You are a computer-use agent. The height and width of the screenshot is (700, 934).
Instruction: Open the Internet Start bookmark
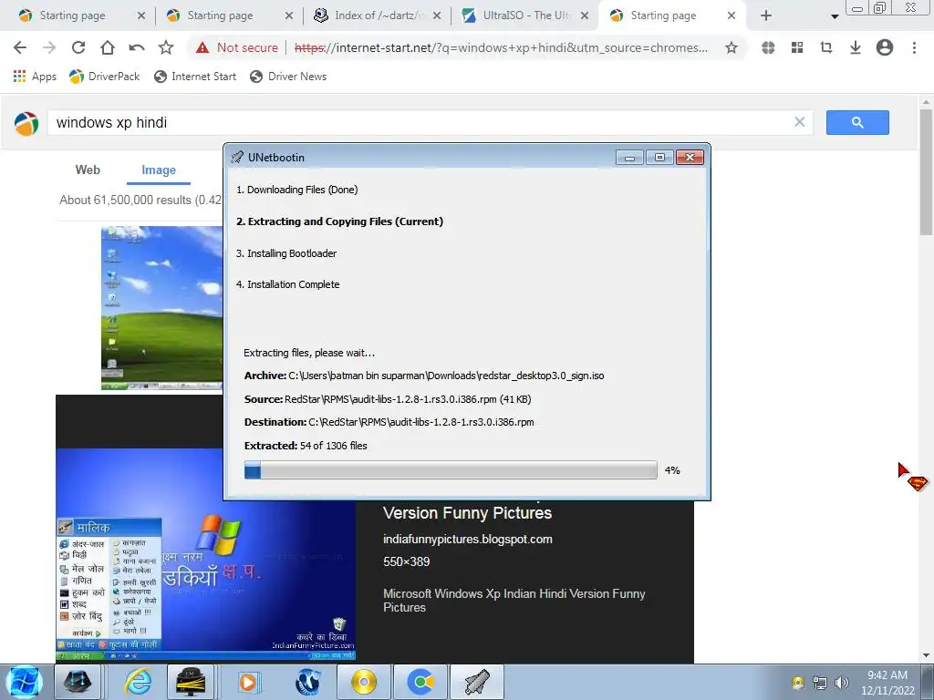tap(195, 77)
